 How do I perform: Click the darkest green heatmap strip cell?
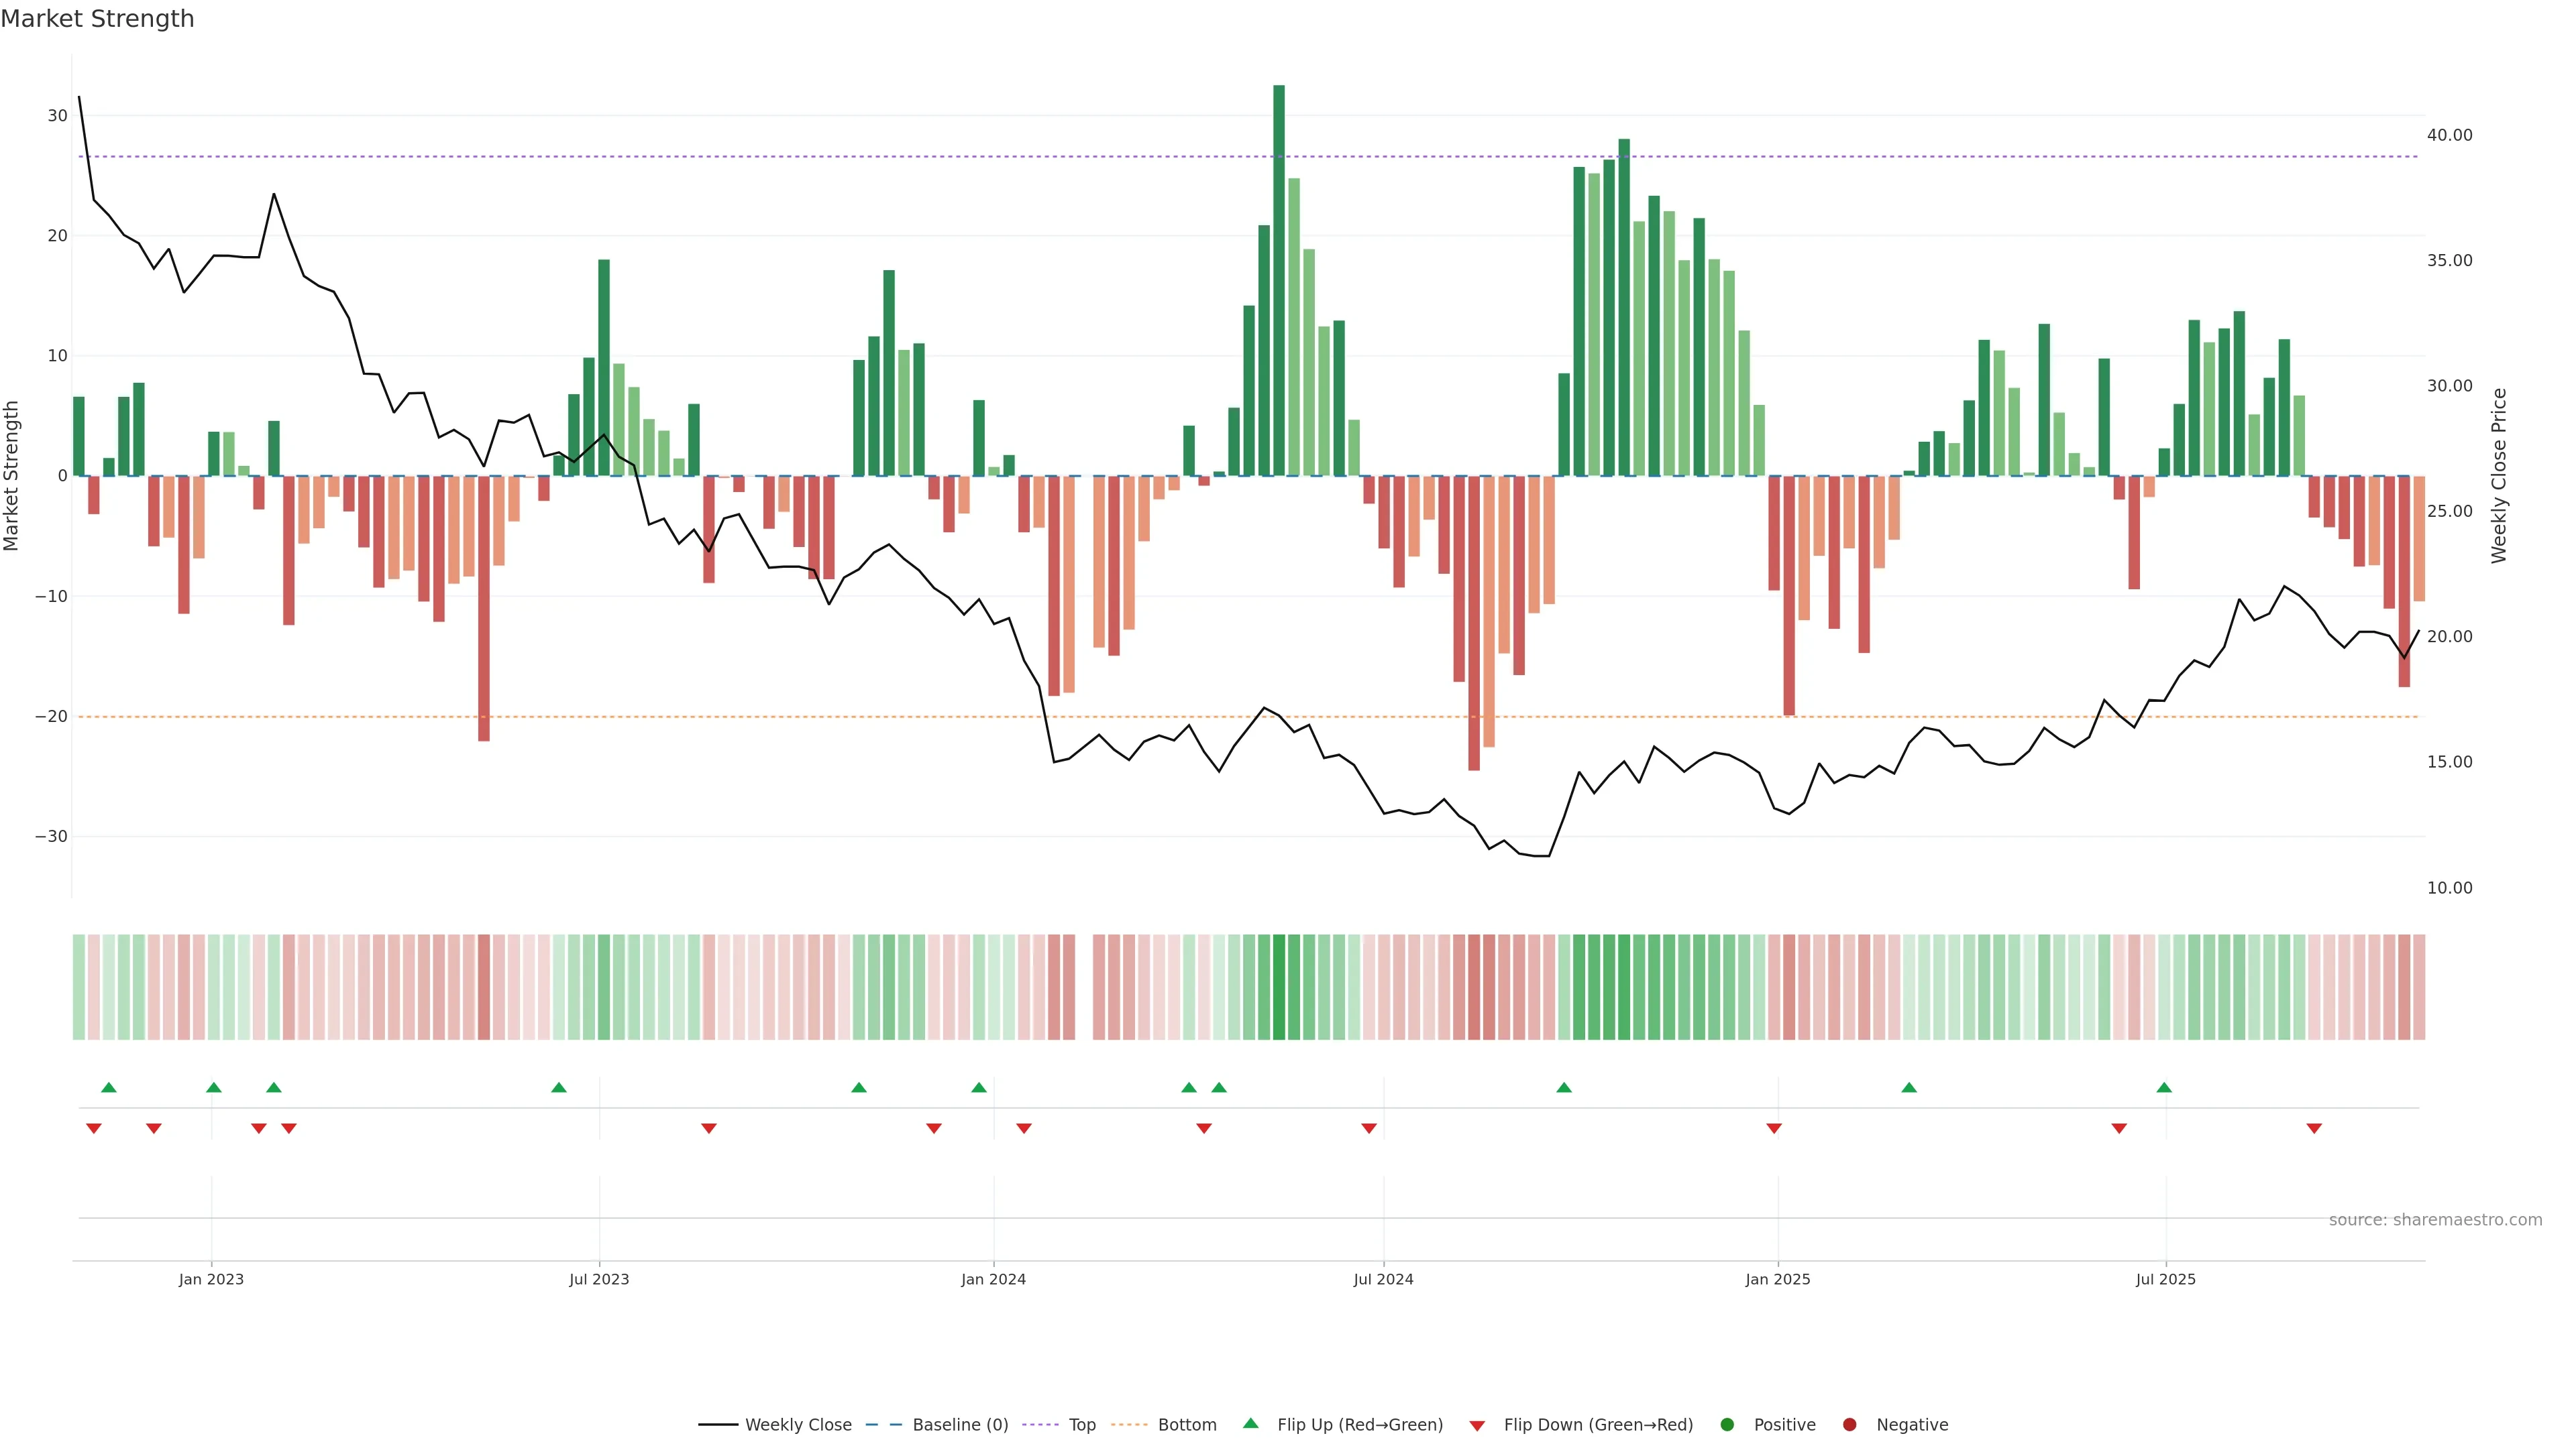(1279, 987)
